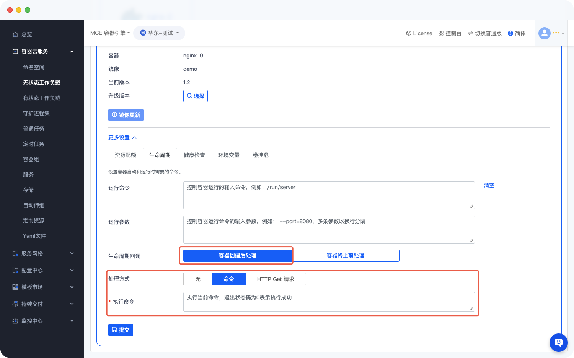The image size is (574, 358).
Task: Click the 镜像更新 button
Action: (x=126, y=115)
